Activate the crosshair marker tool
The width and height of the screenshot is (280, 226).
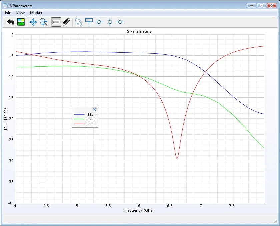click(x=99, y=22)
